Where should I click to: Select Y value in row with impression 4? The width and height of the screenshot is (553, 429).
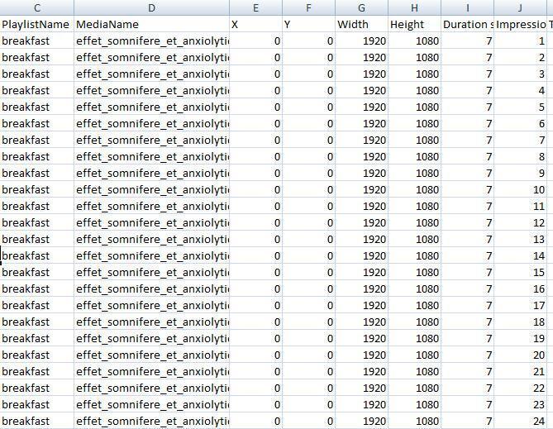pyautogui.click(x=308, y=90)
